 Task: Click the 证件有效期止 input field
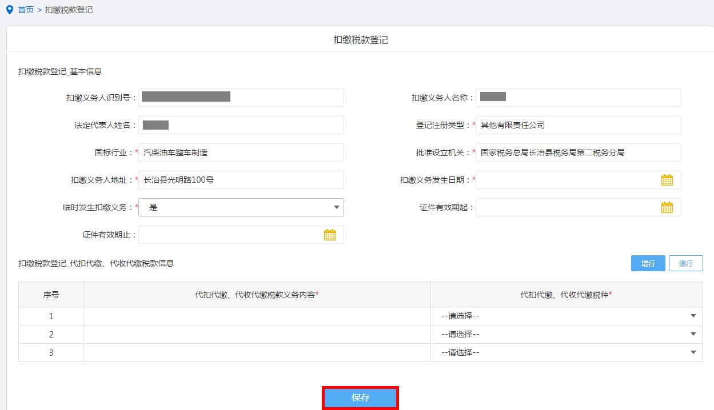coord(241,235)
